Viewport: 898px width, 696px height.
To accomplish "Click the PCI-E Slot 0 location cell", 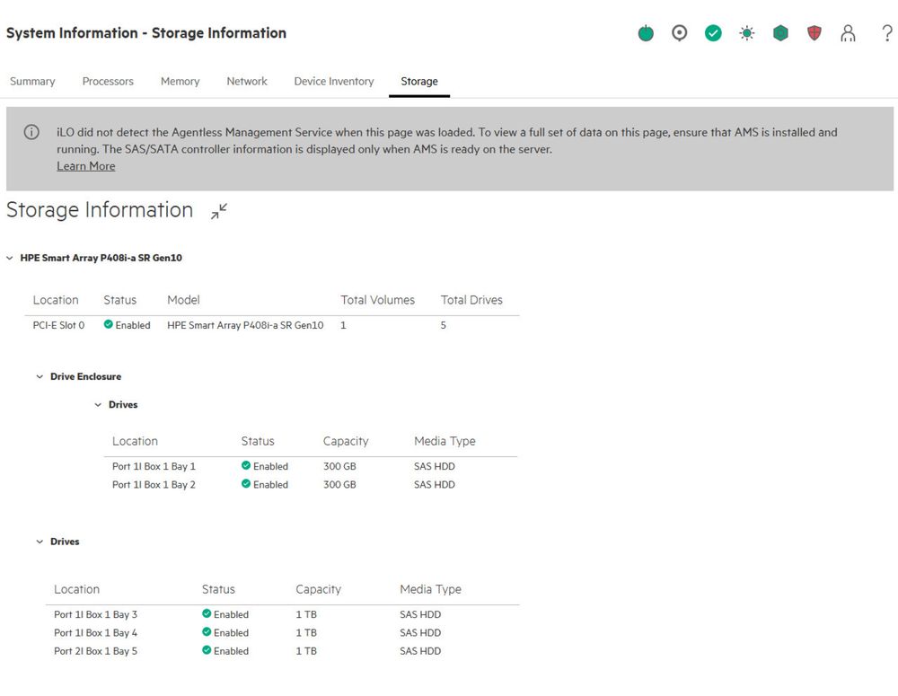I will (58, 325).
